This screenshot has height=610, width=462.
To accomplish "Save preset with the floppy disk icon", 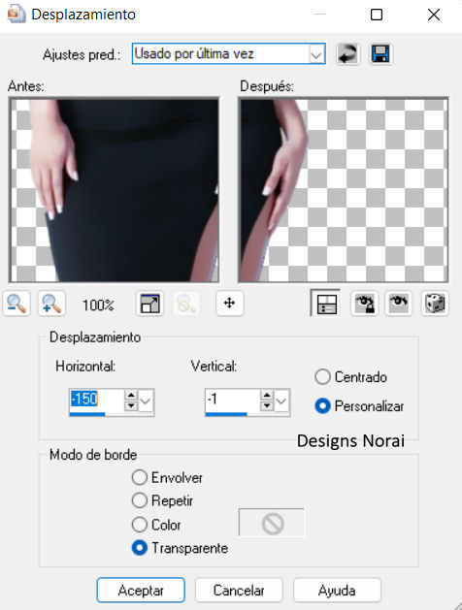I will (380, 53).
